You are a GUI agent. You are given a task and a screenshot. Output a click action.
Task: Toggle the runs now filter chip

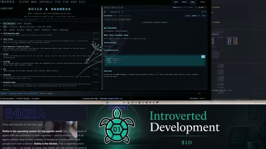point(13,26)
